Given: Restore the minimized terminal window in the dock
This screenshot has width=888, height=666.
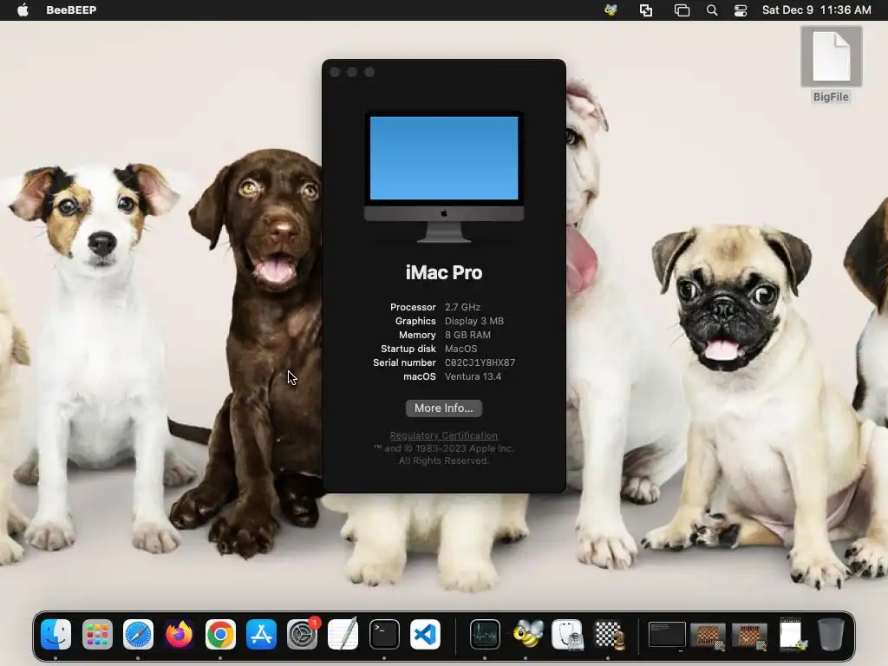Looking at the screenshot, I should (667, 634).
